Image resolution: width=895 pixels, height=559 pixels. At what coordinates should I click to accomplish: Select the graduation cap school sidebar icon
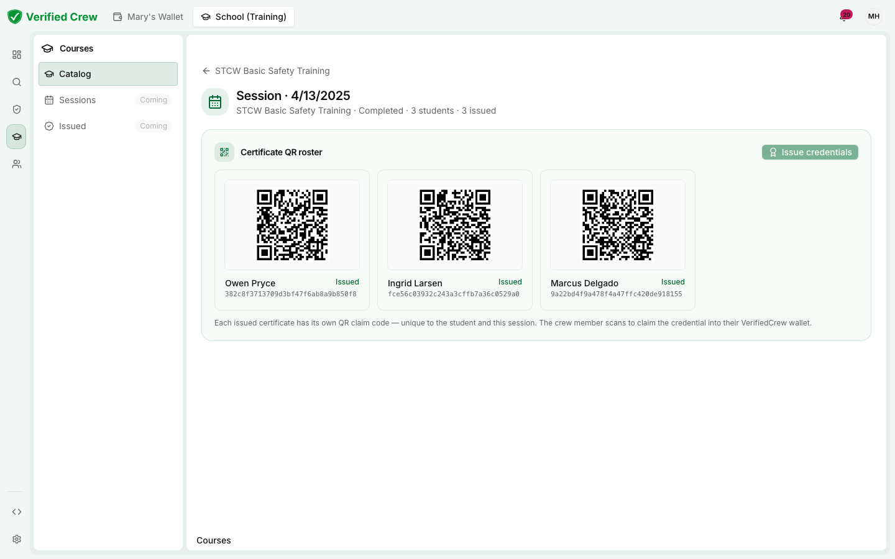point(17,137)
